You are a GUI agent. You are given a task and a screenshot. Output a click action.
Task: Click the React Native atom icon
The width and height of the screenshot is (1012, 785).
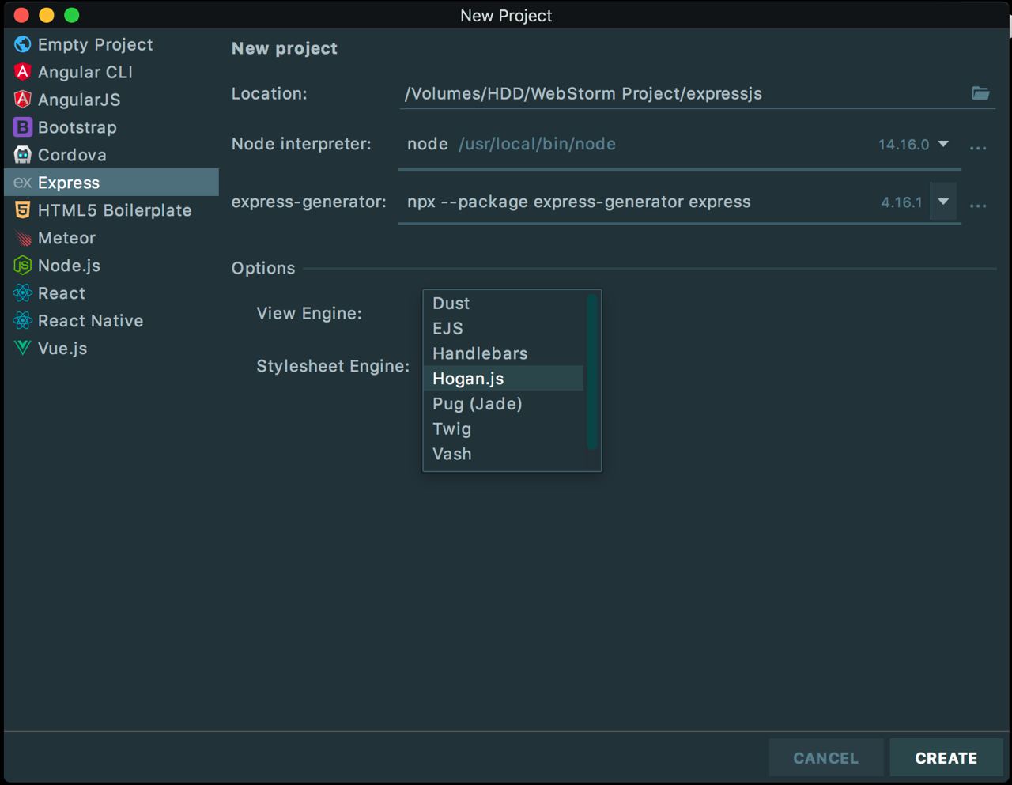tap(23, 321)
